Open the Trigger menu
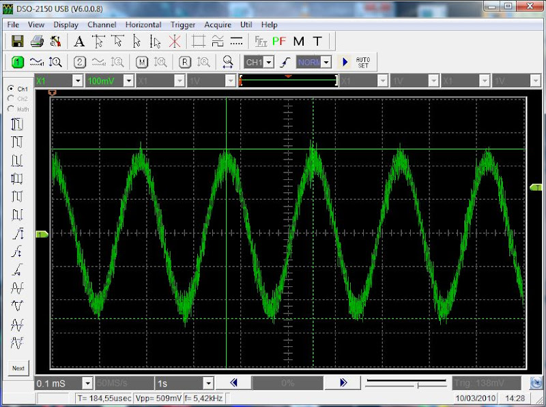Screen dimensions: 546x407 pyautogui.click(x=183, y=25)
